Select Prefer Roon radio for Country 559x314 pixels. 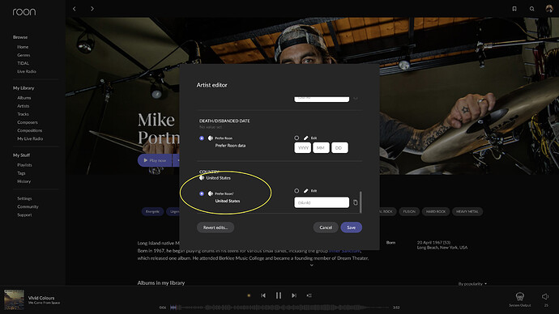(x=202, y=193)
